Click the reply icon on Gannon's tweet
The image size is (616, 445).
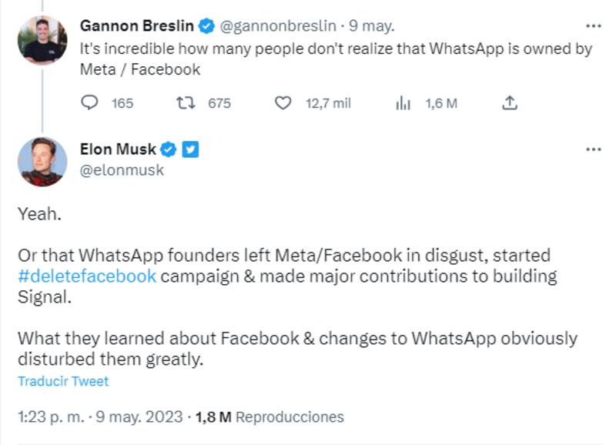90,102
